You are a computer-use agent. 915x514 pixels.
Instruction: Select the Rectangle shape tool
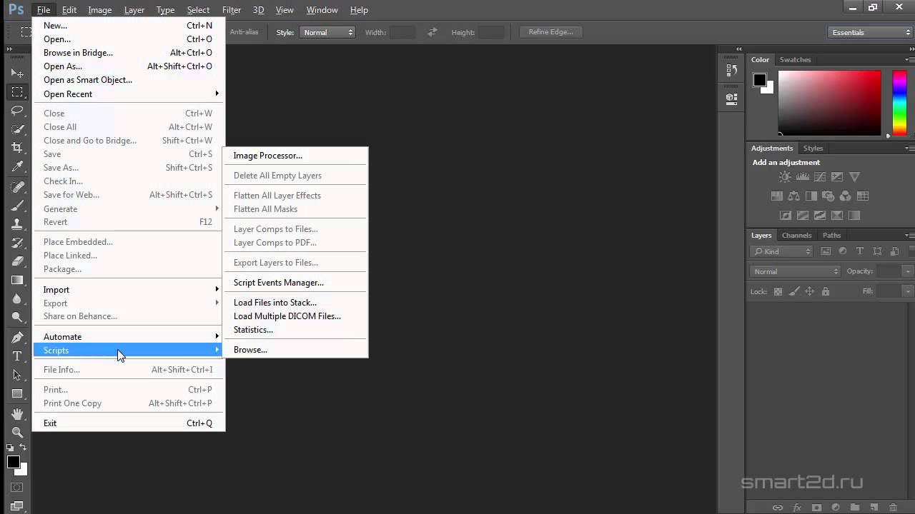(x=17, y=393)
